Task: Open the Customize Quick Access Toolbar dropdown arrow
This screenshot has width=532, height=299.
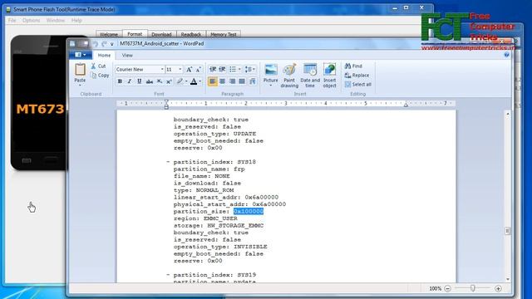Action: pyautogui.click(x=112, y=44)
